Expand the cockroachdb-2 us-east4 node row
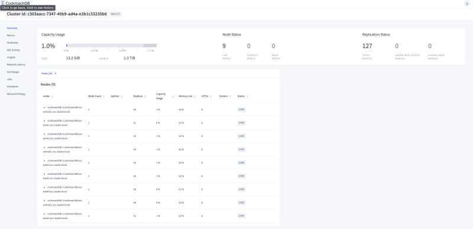The height and width of the screenshot is (229, 473). coord(44,174)
